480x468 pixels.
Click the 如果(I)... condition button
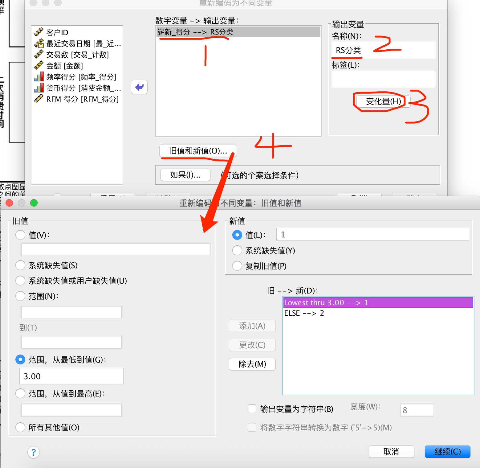pyautogui.click(x=185, y=175)
